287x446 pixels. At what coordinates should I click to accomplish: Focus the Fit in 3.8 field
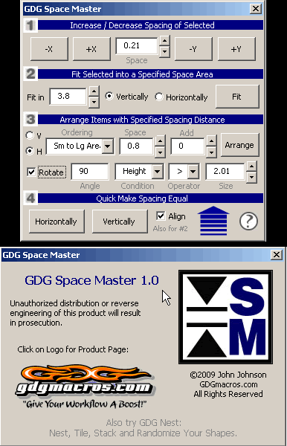click(68, 97)
